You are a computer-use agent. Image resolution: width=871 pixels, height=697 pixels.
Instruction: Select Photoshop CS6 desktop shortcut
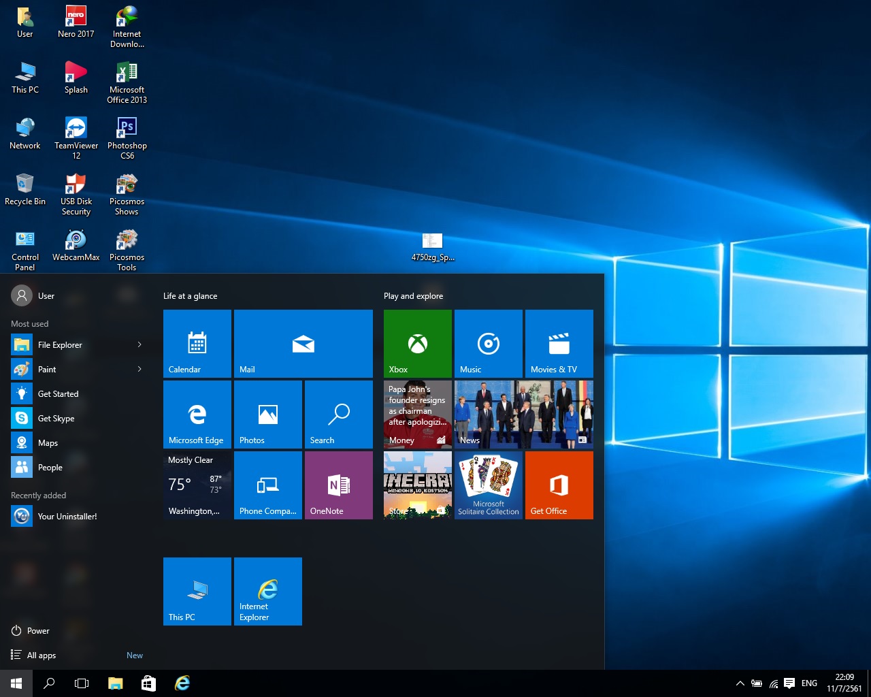[x=127, y=139]
